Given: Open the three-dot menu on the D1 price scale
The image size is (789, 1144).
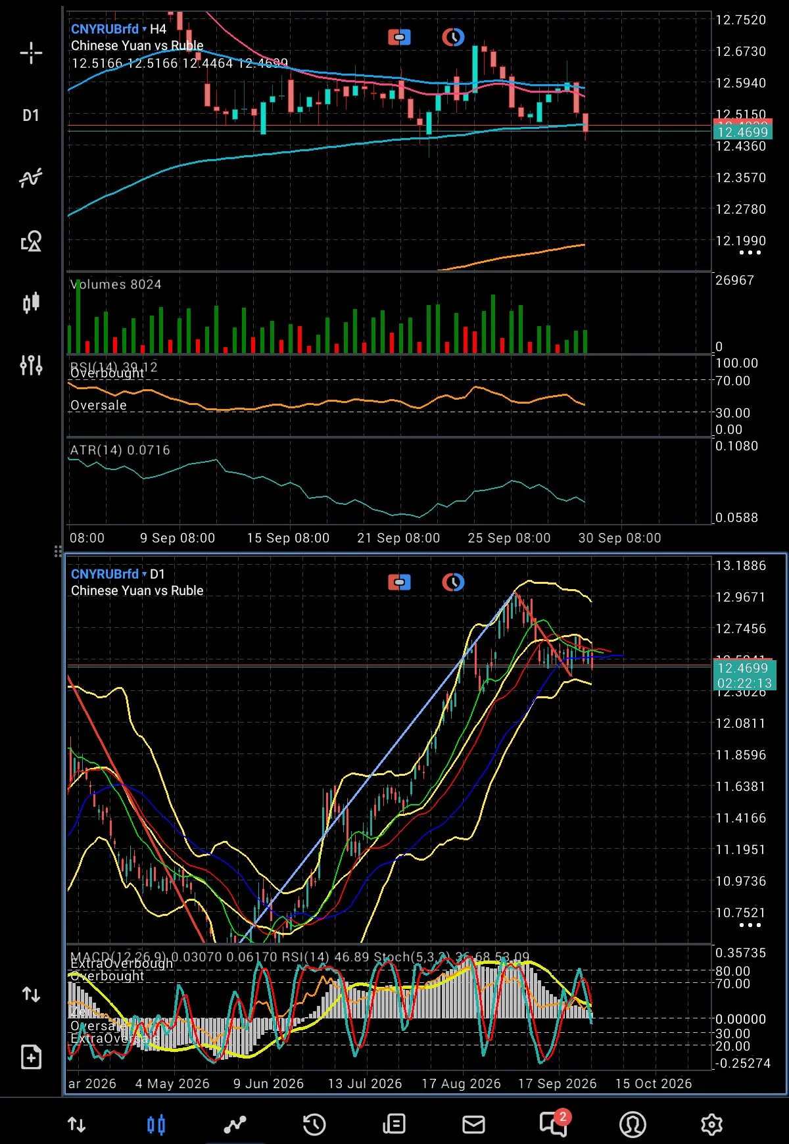Looking at the screenshot, I should click(x=750, y=925).
